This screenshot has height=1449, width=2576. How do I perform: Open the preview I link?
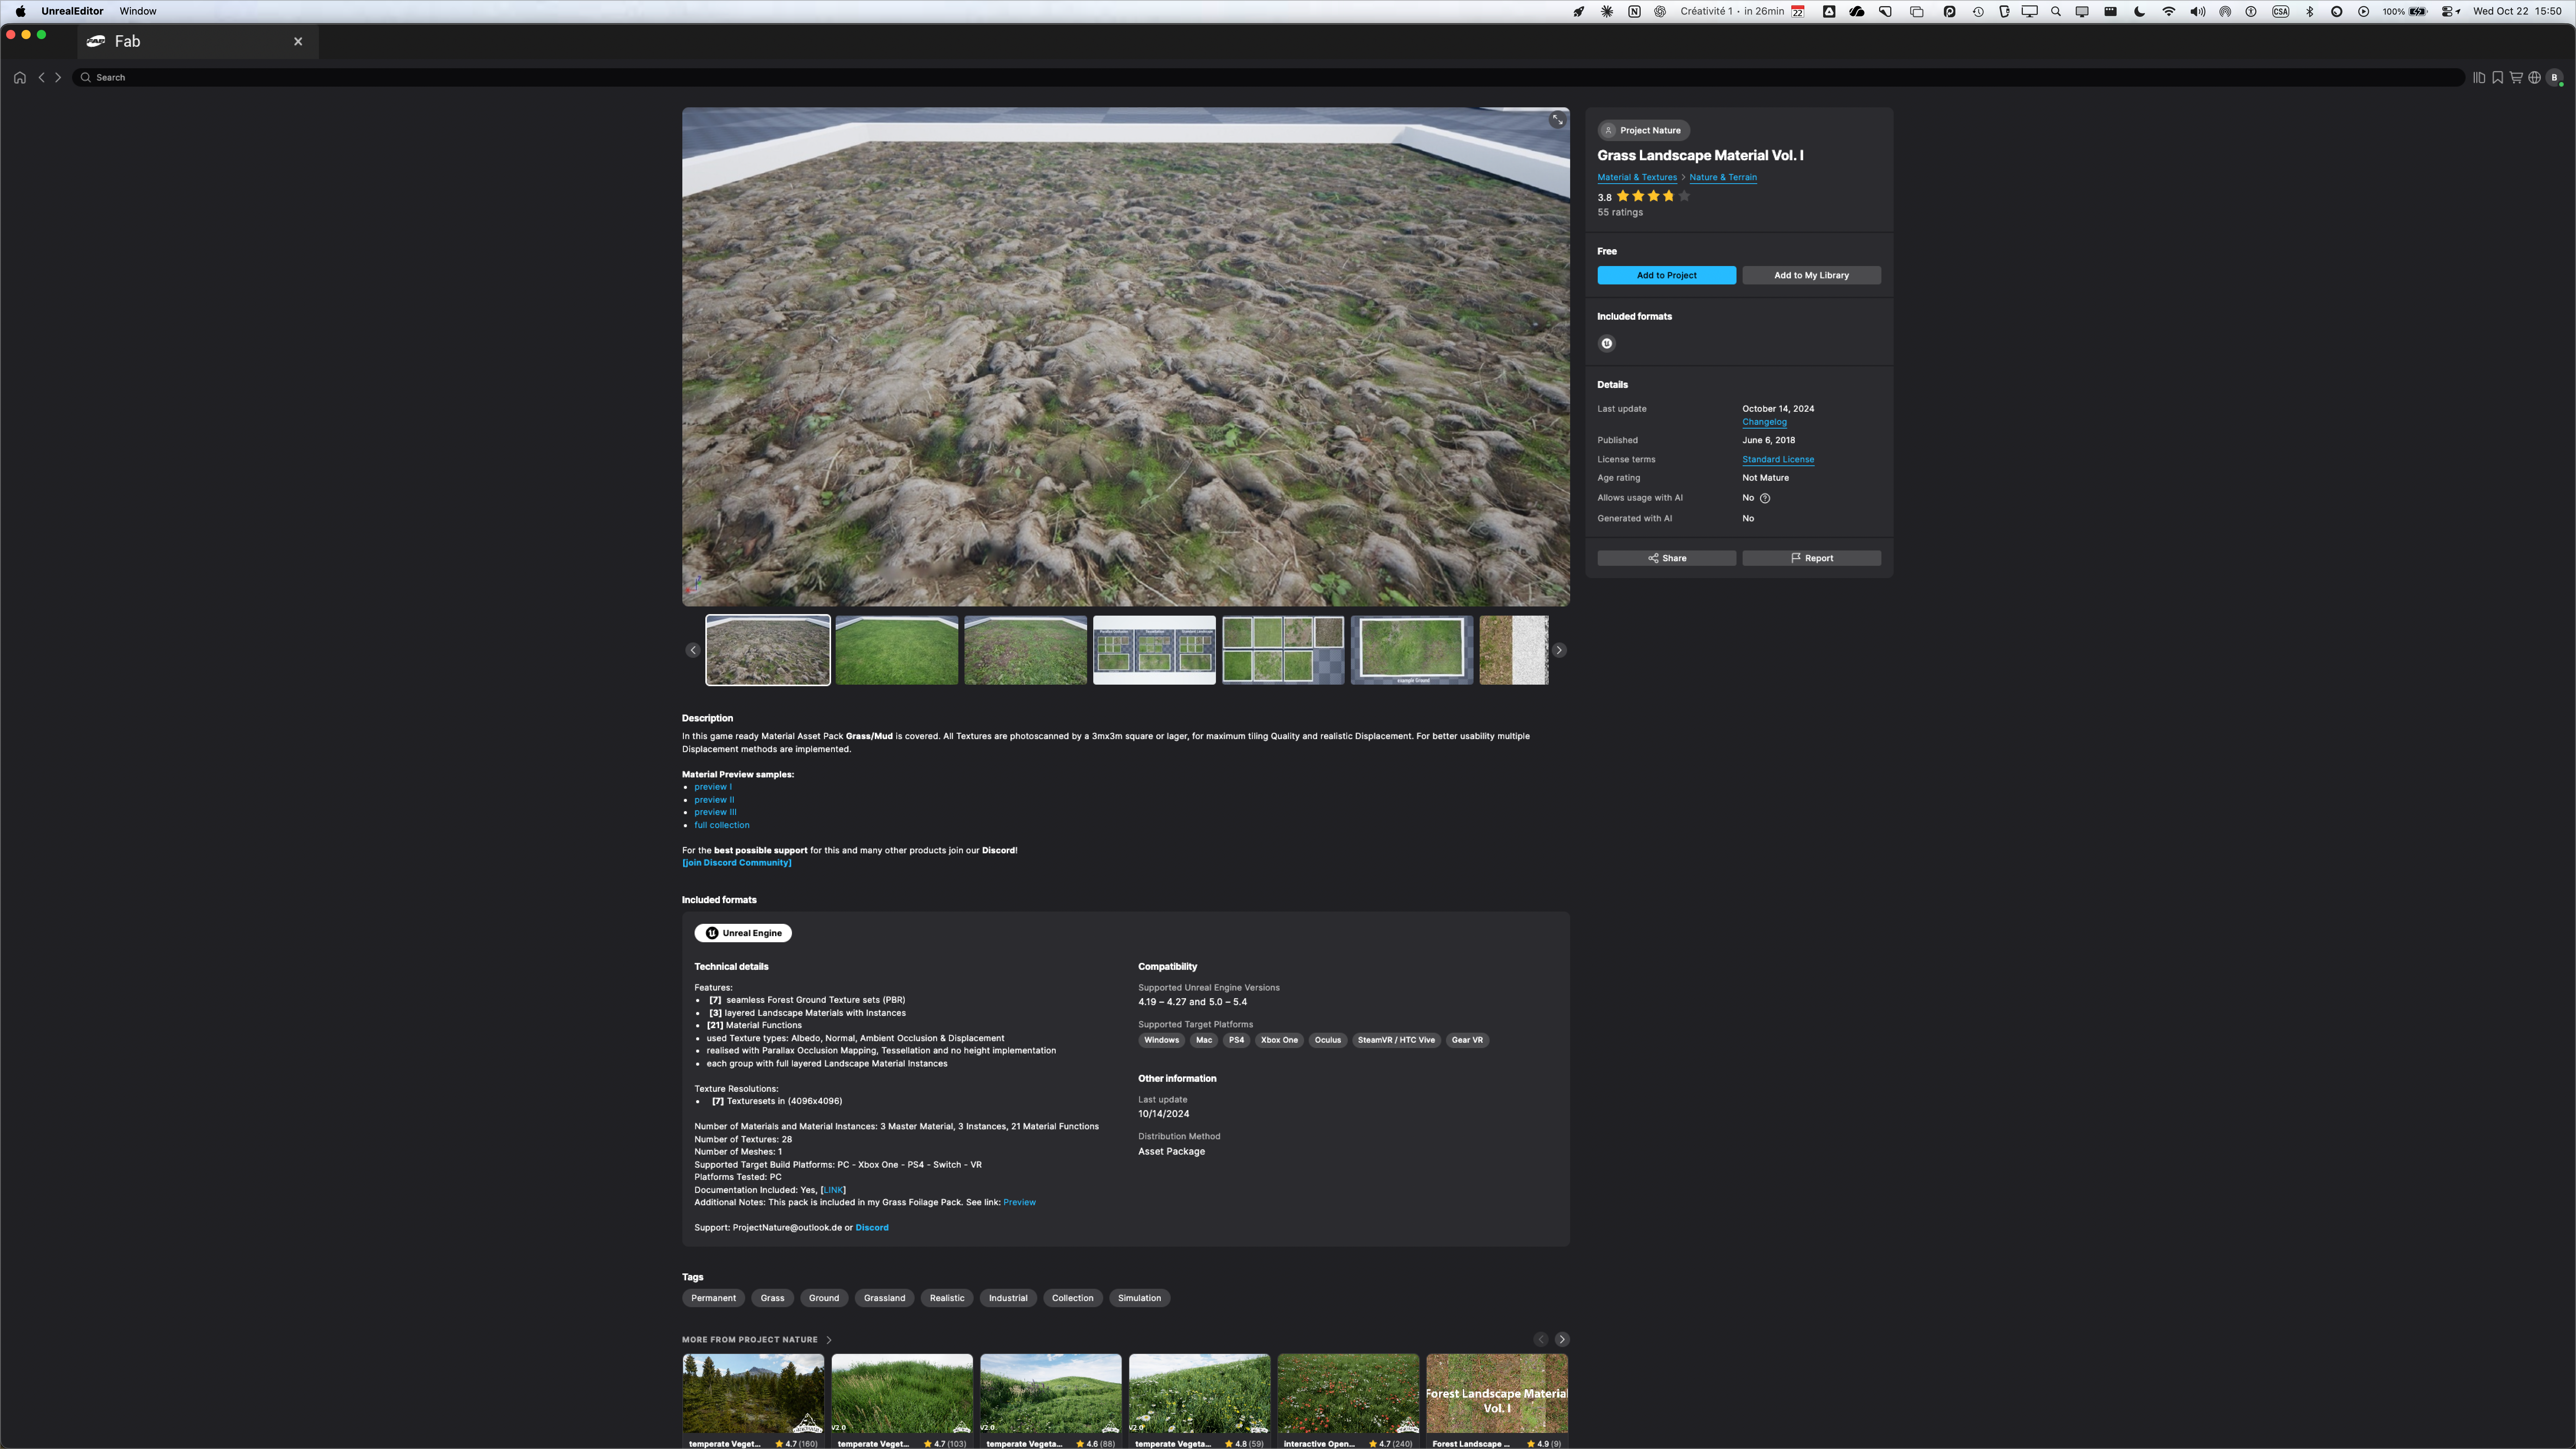point(713,787)
